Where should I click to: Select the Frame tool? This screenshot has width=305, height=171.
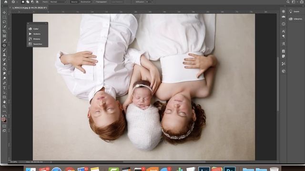(4, 36)
